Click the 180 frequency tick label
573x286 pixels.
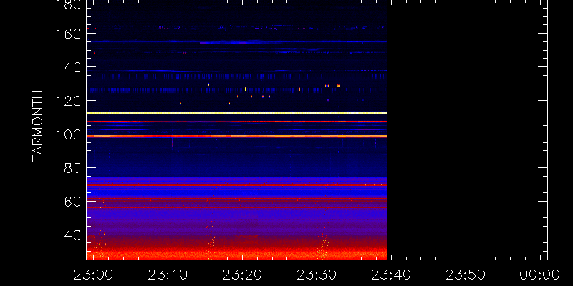[68, 4]
